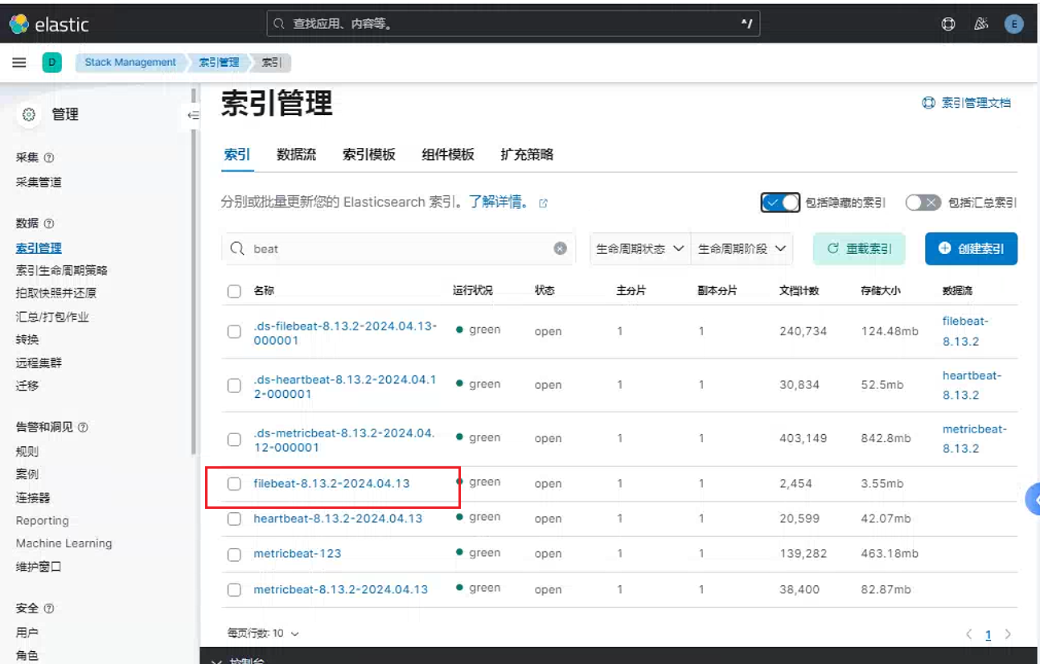Click the blue floating side button

point(1033,499)
